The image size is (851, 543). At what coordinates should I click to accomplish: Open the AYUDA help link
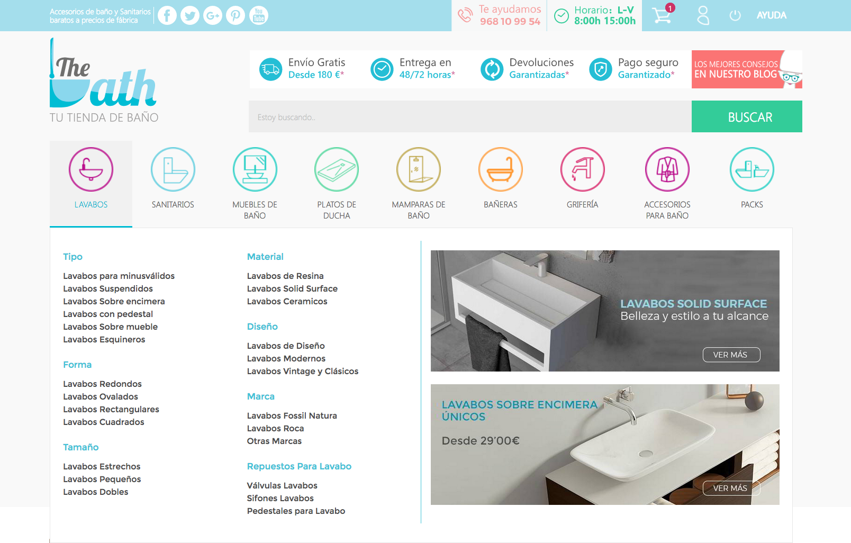[771, 15]
